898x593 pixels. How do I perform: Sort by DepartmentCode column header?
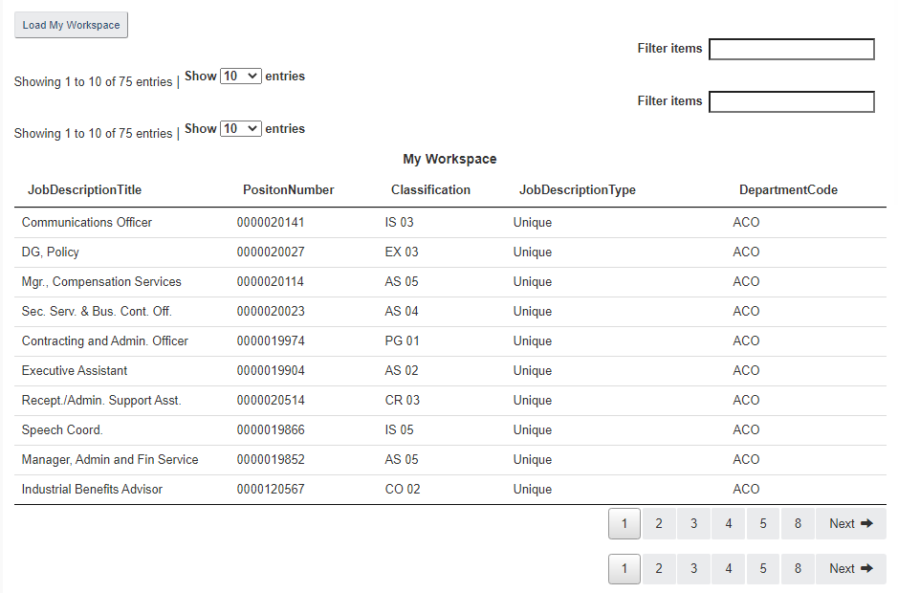[788, 189]
